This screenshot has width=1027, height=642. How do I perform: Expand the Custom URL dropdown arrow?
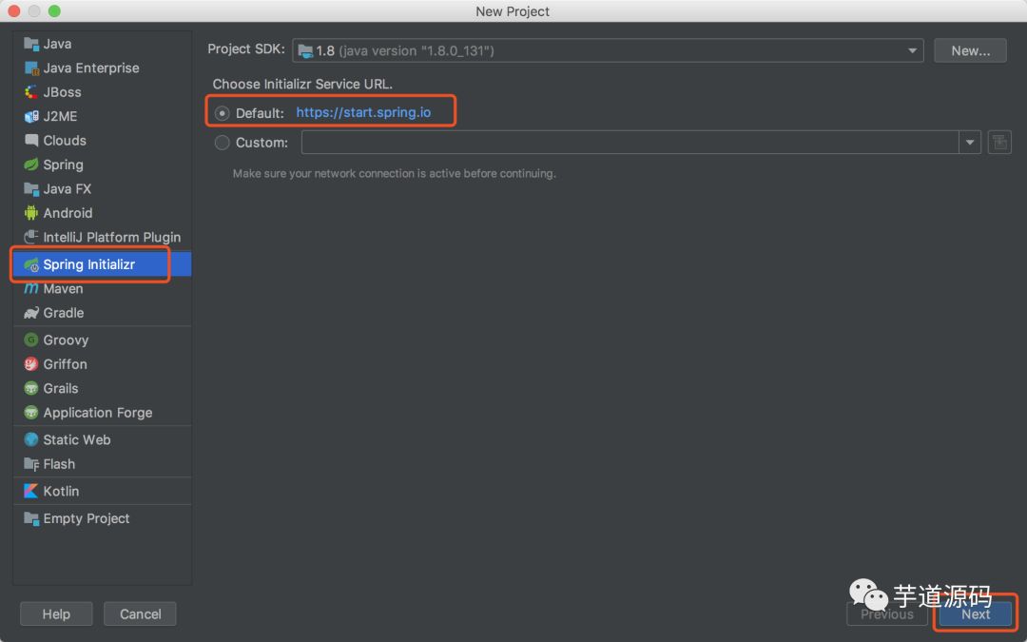coord(969,142)
